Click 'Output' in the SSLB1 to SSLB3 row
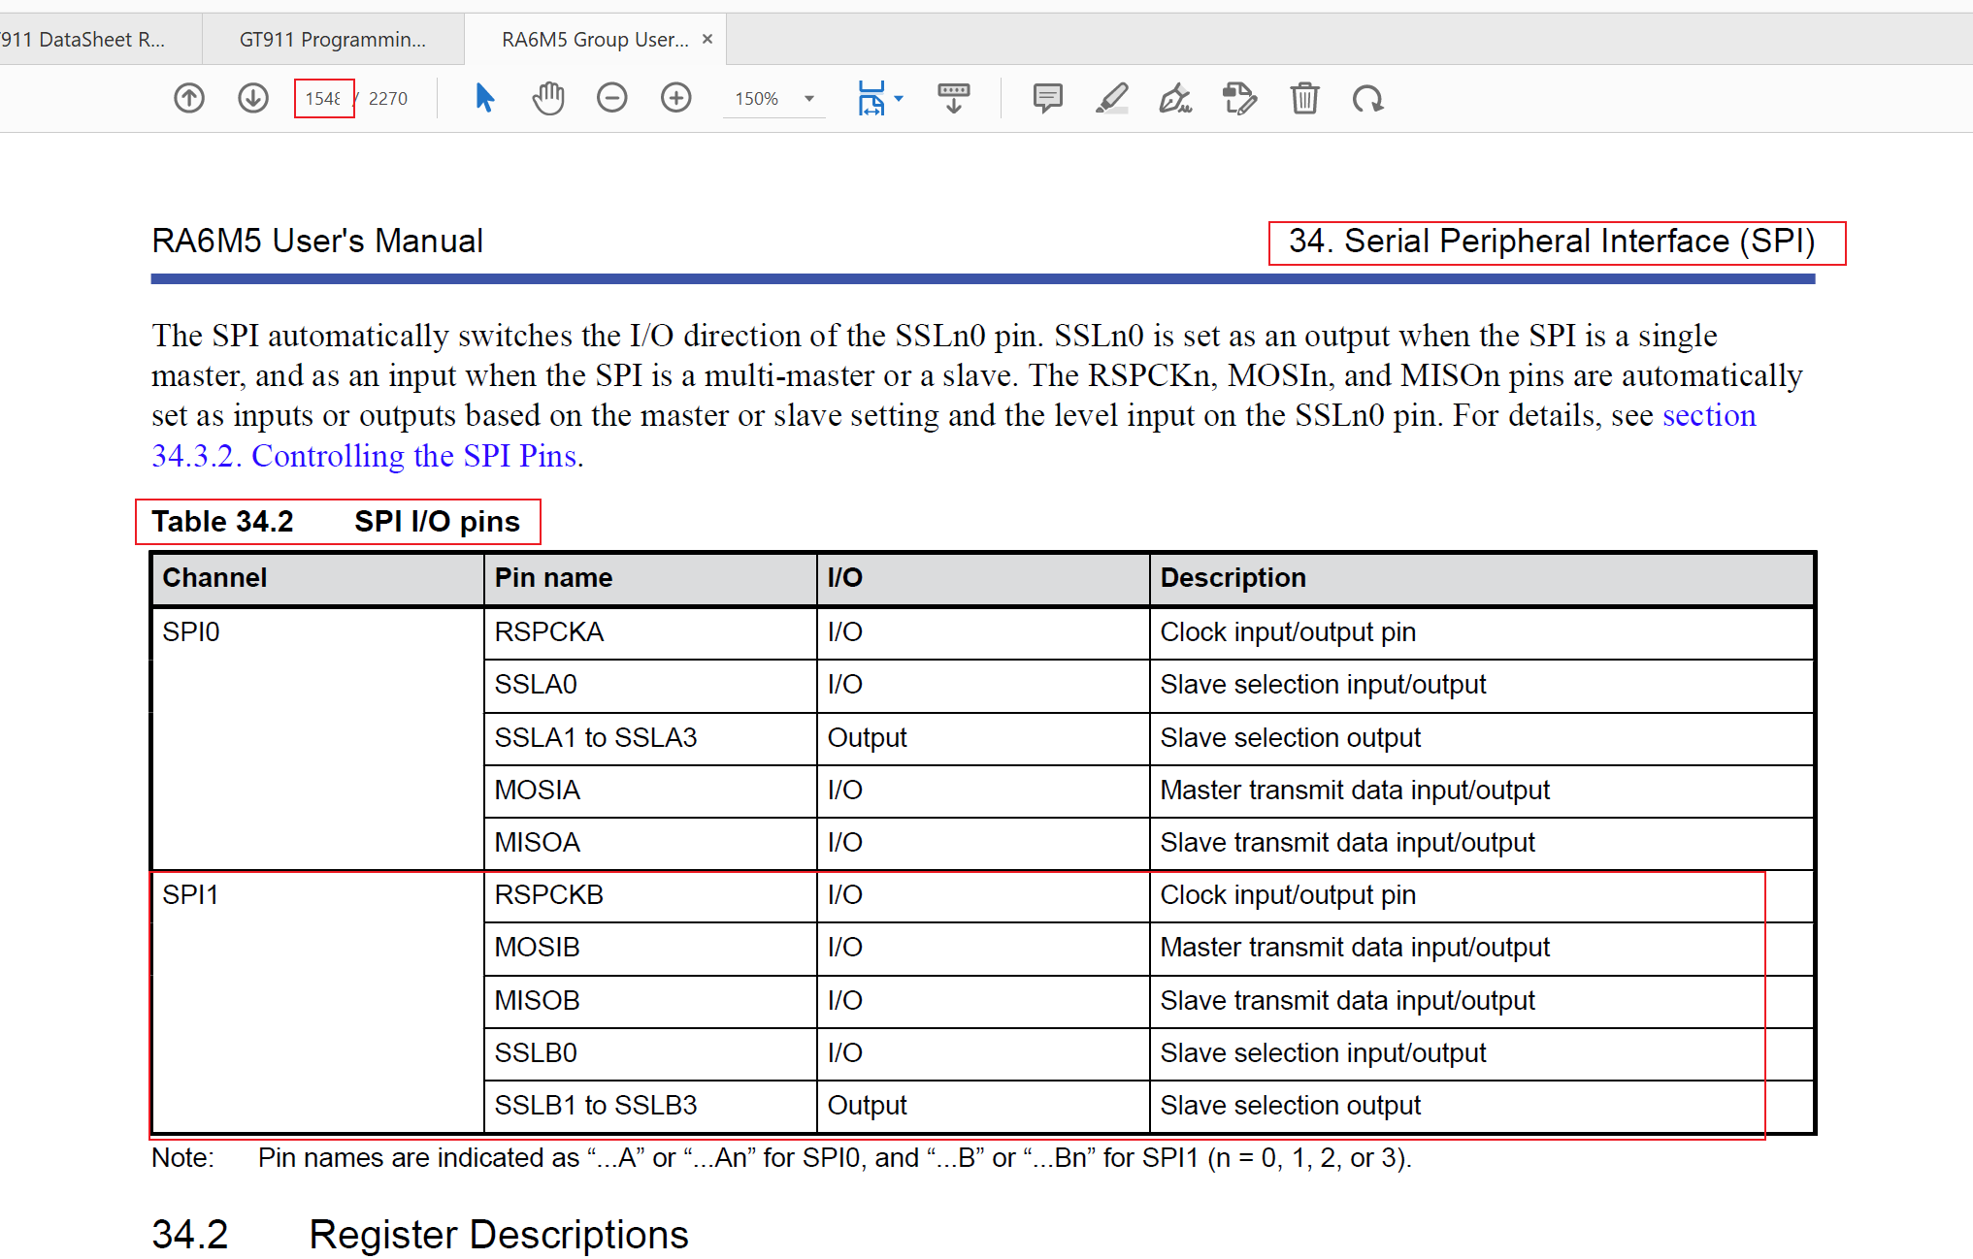This screenshot has width=1973, height=1259. click(867, 1106)
